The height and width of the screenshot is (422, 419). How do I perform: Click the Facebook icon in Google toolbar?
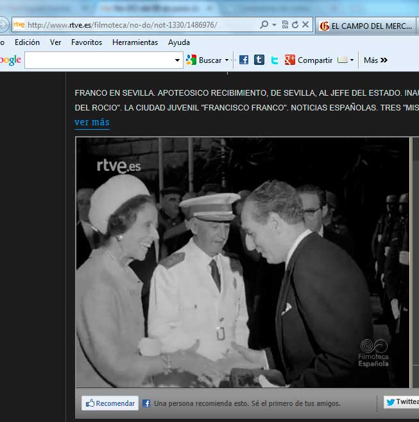[x=244, y=60]
